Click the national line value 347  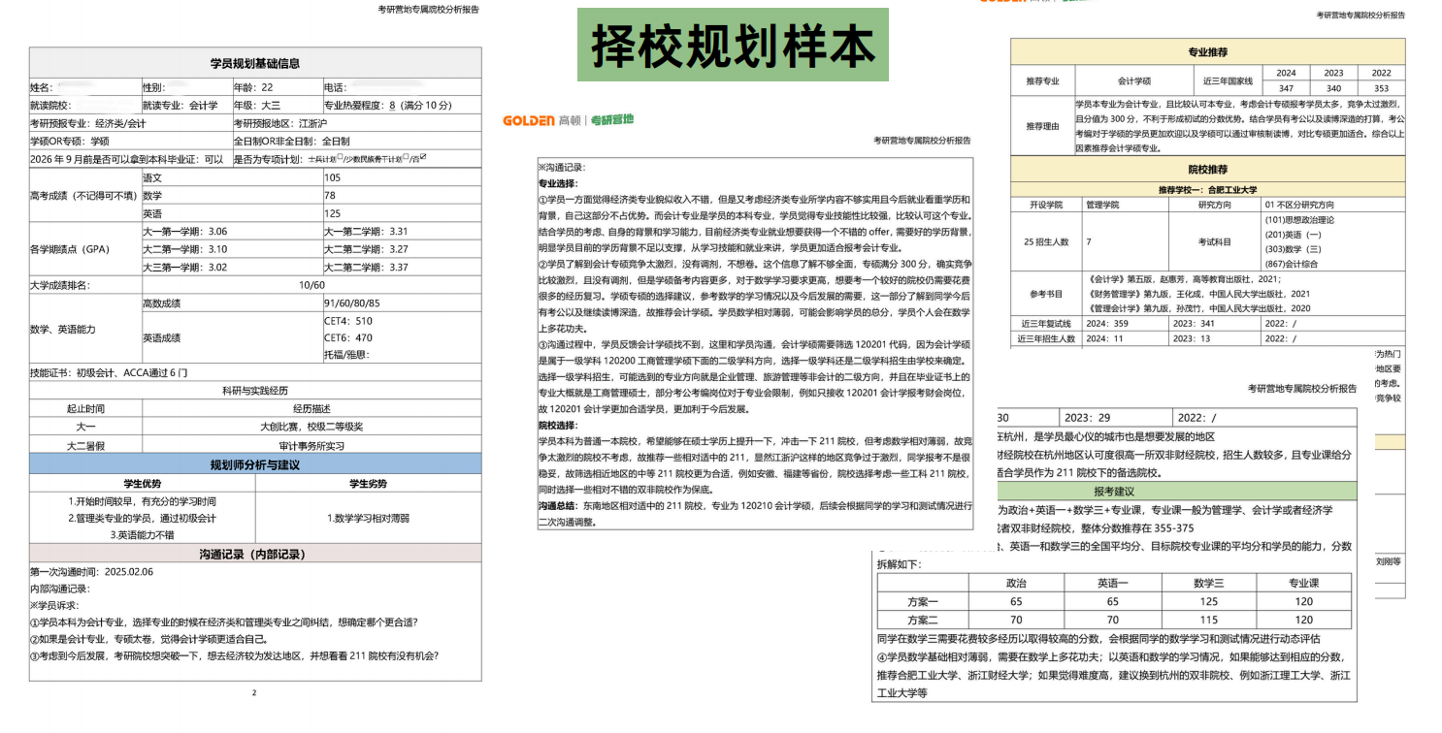[1286, 88]
